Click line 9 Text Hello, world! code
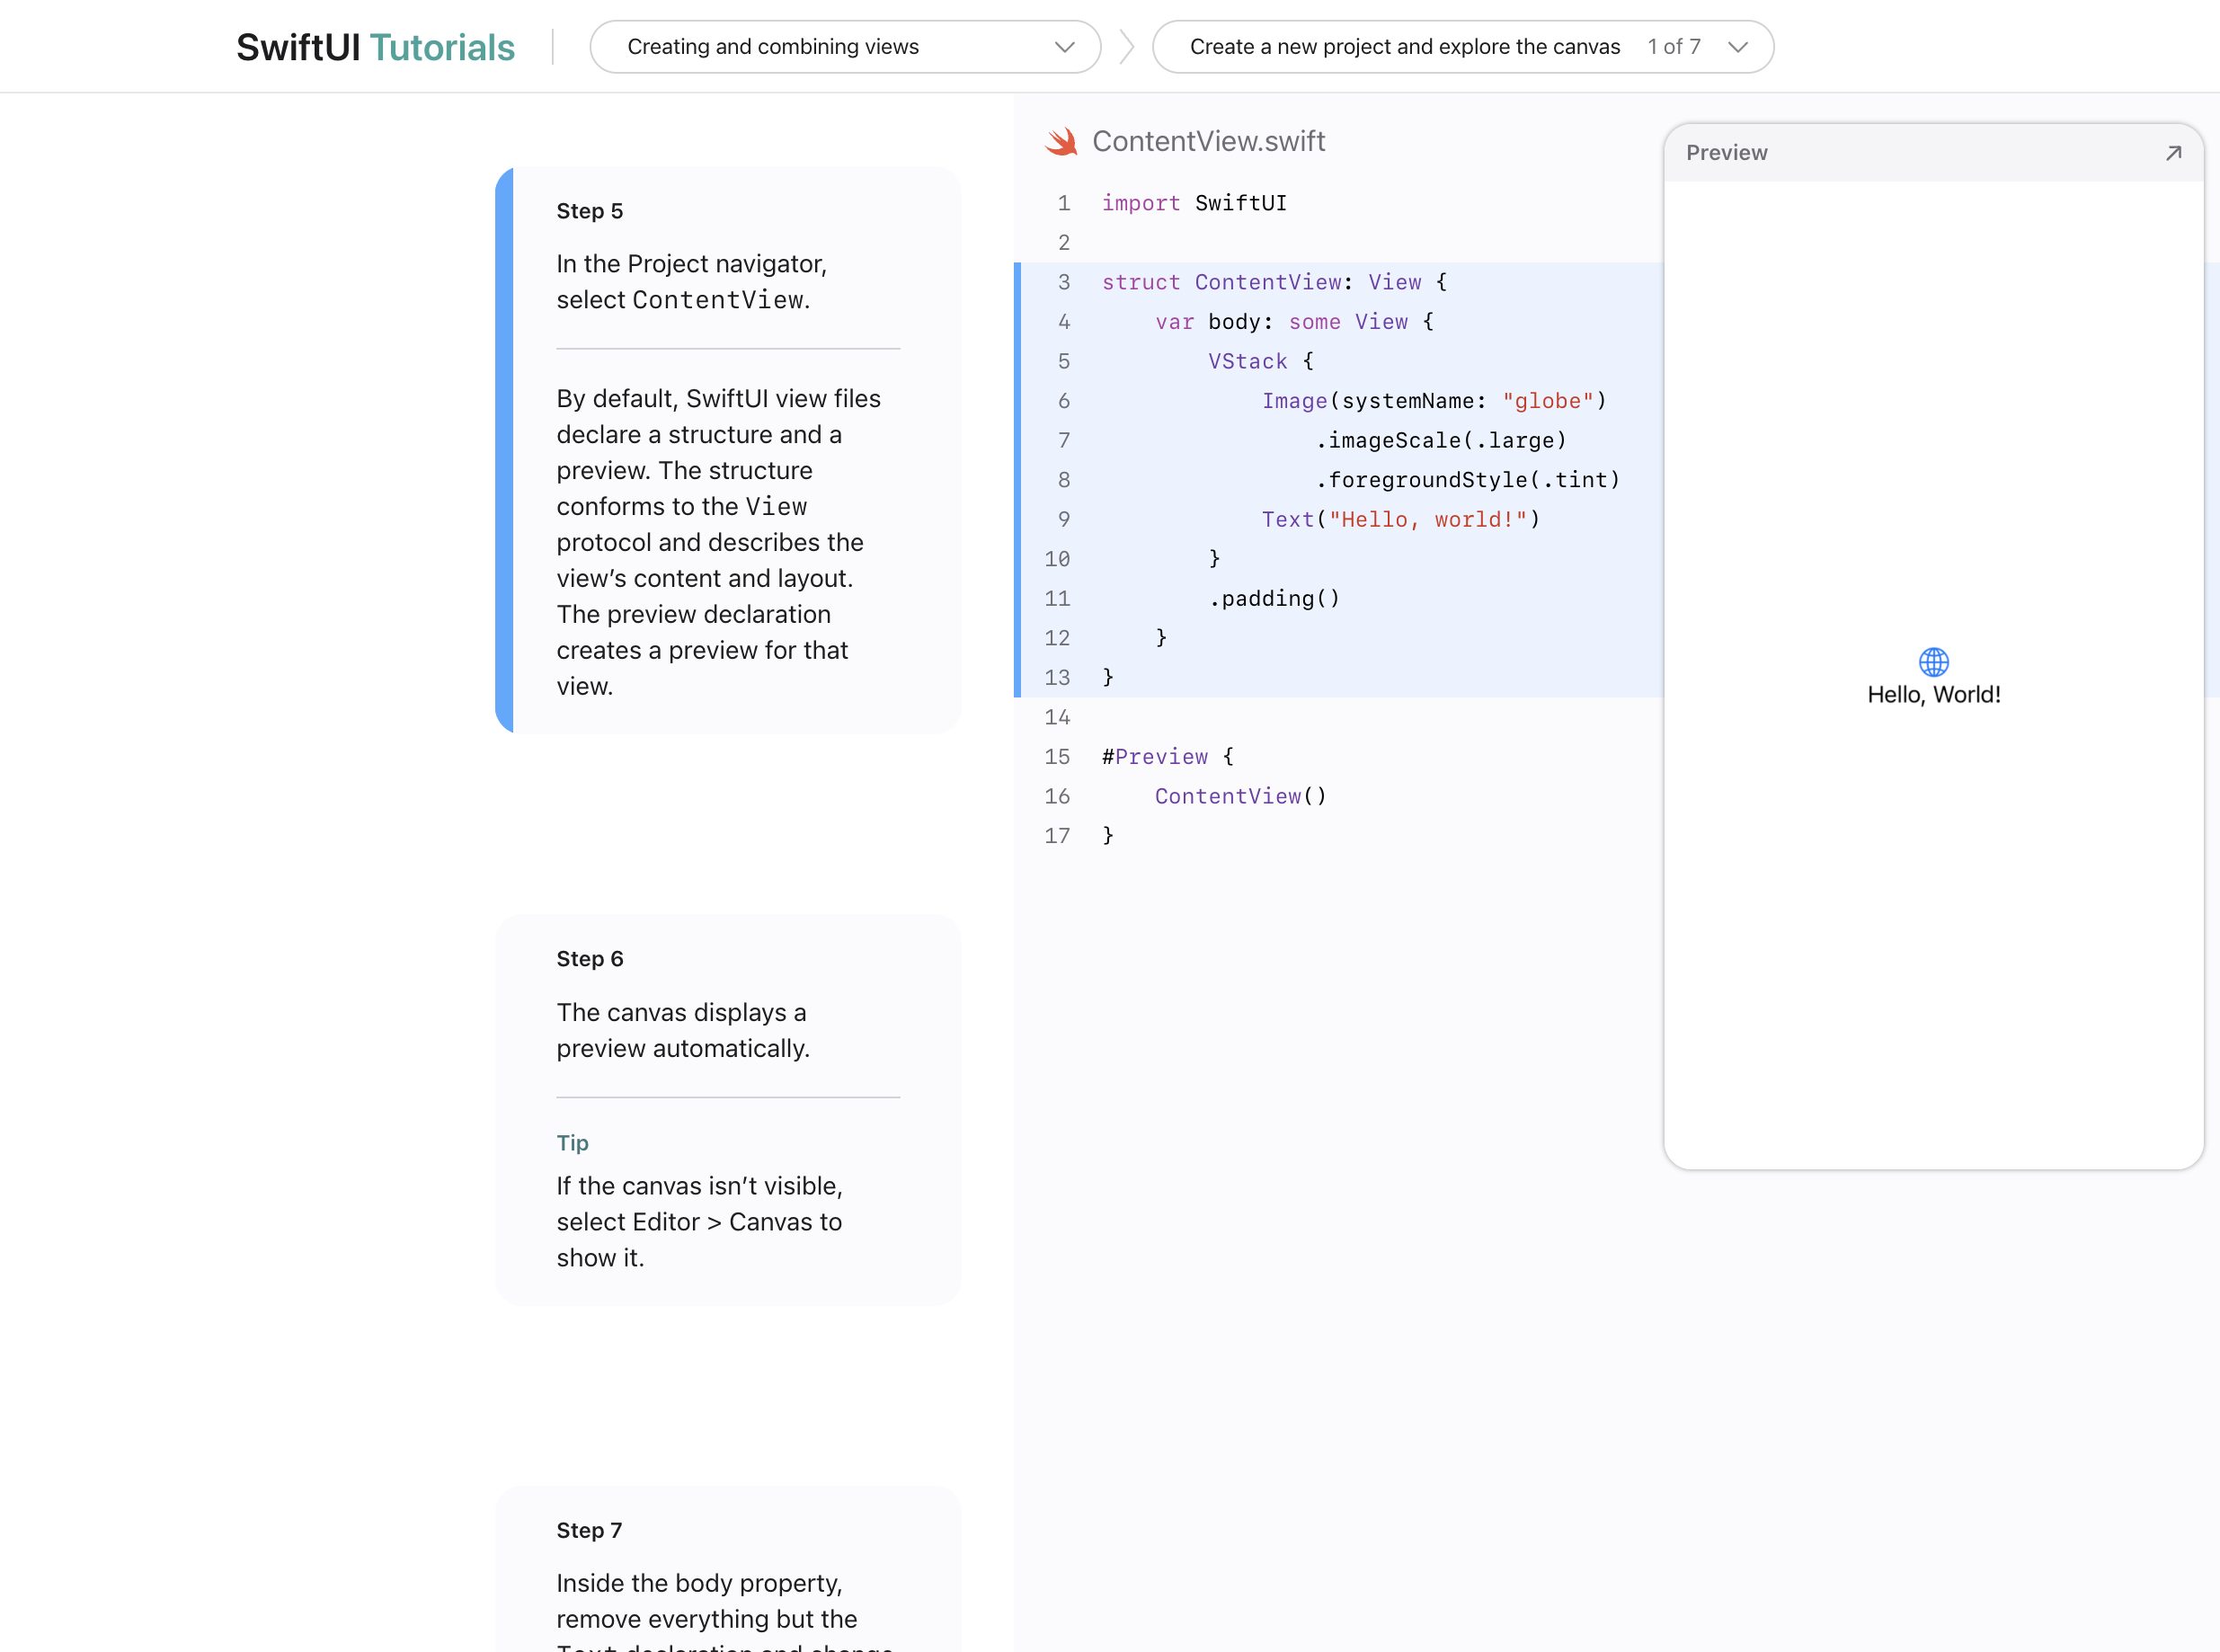Viewport: 2220px width, 1652px height. 1400,520
